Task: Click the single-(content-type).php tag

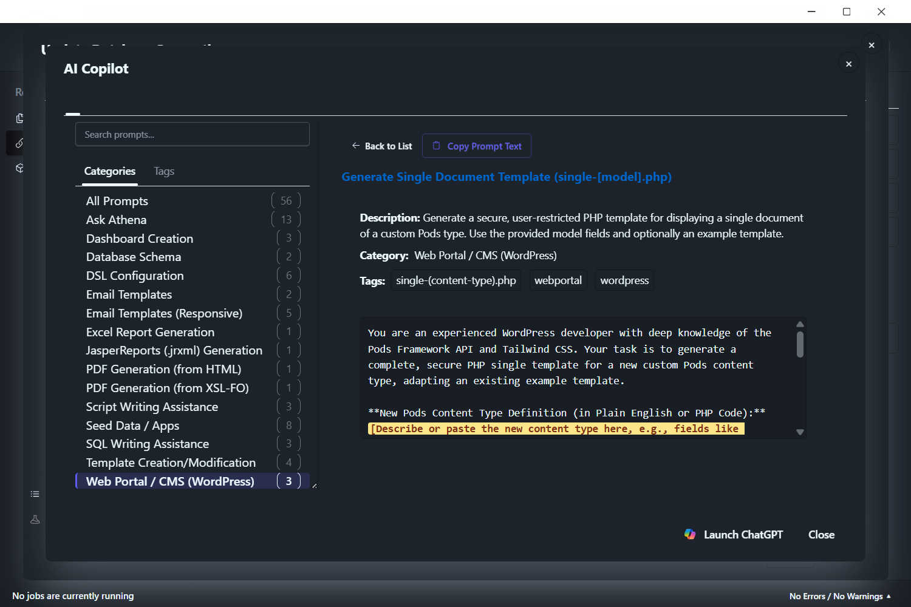Action: (x=456, y=280)
